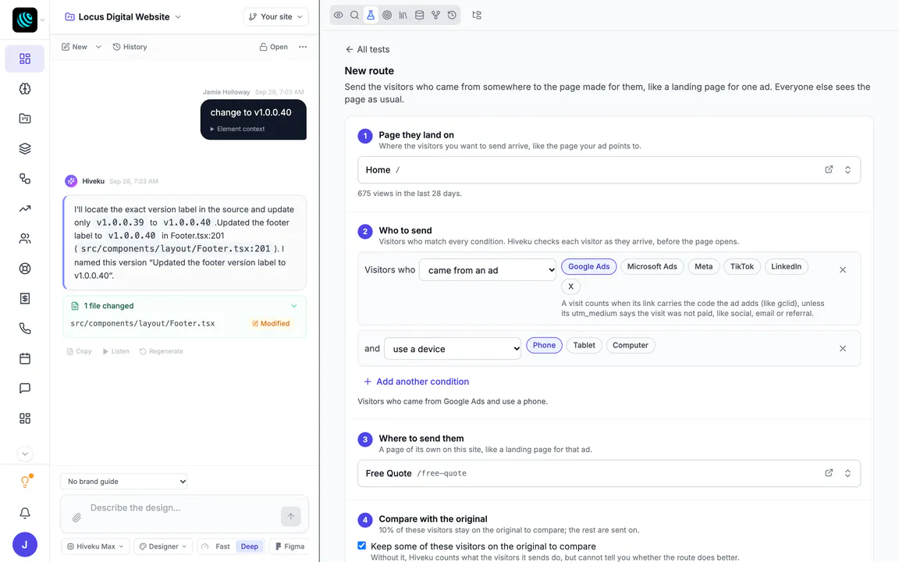Toggle the Google Ads source chip
The height and width of the screenshot is (562, 899).
coord(589,267)
